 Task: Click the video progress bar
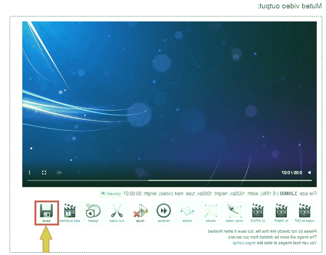[170, 180]
